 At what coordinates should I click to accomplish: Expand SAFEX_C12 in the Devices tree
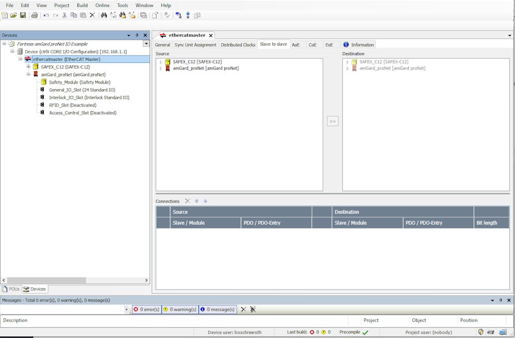(28, 66)
